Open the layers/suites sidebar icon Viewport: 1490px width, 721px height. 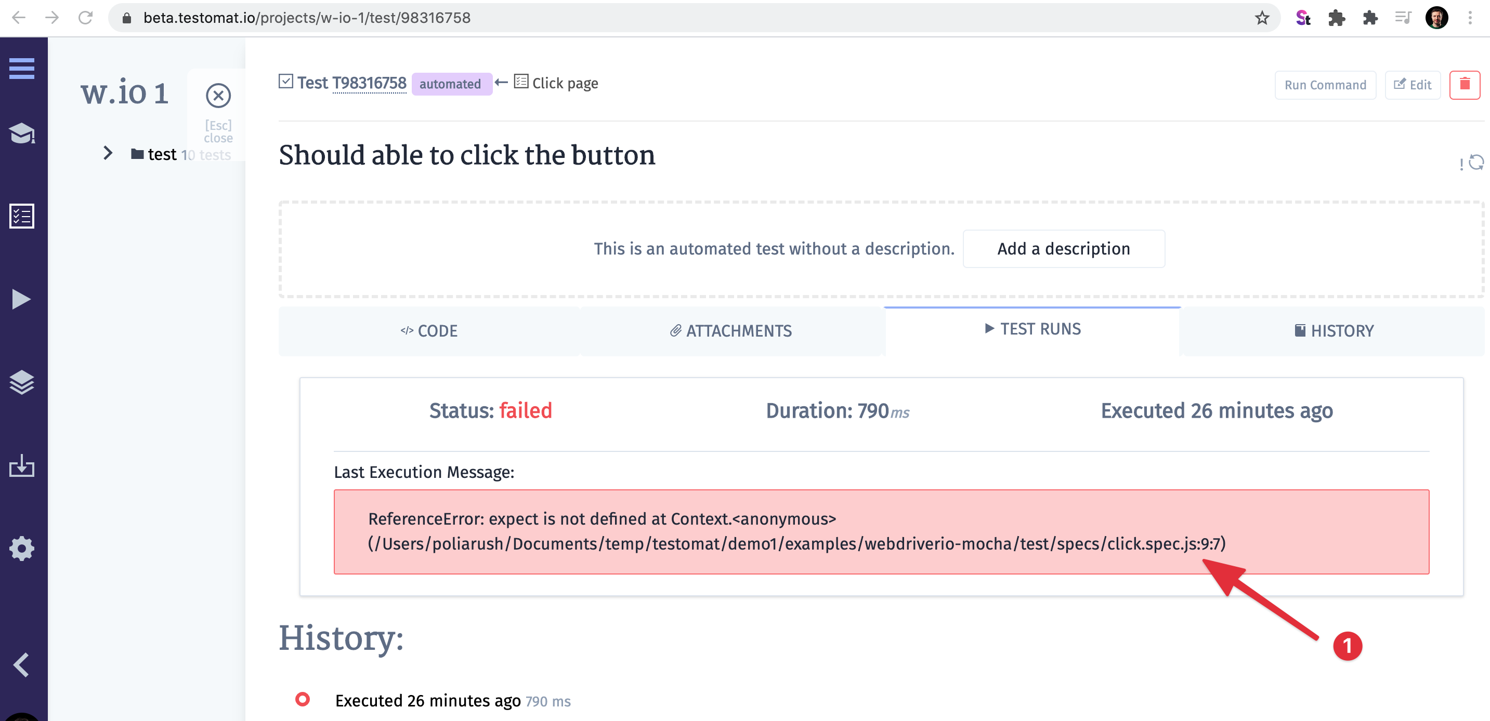coord(22,382)
